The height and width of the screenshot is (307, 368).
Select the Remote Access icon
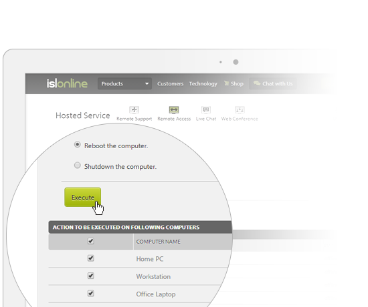174,110
